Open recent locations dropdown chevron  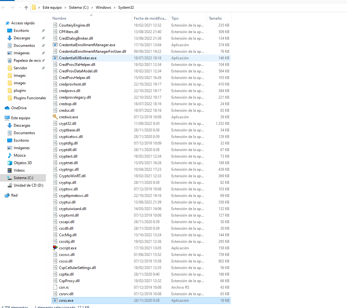(x=20, y=7)
